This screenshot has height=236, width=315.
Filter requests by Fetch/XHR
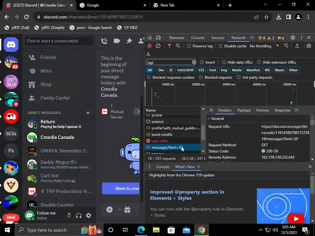point(185,70)
